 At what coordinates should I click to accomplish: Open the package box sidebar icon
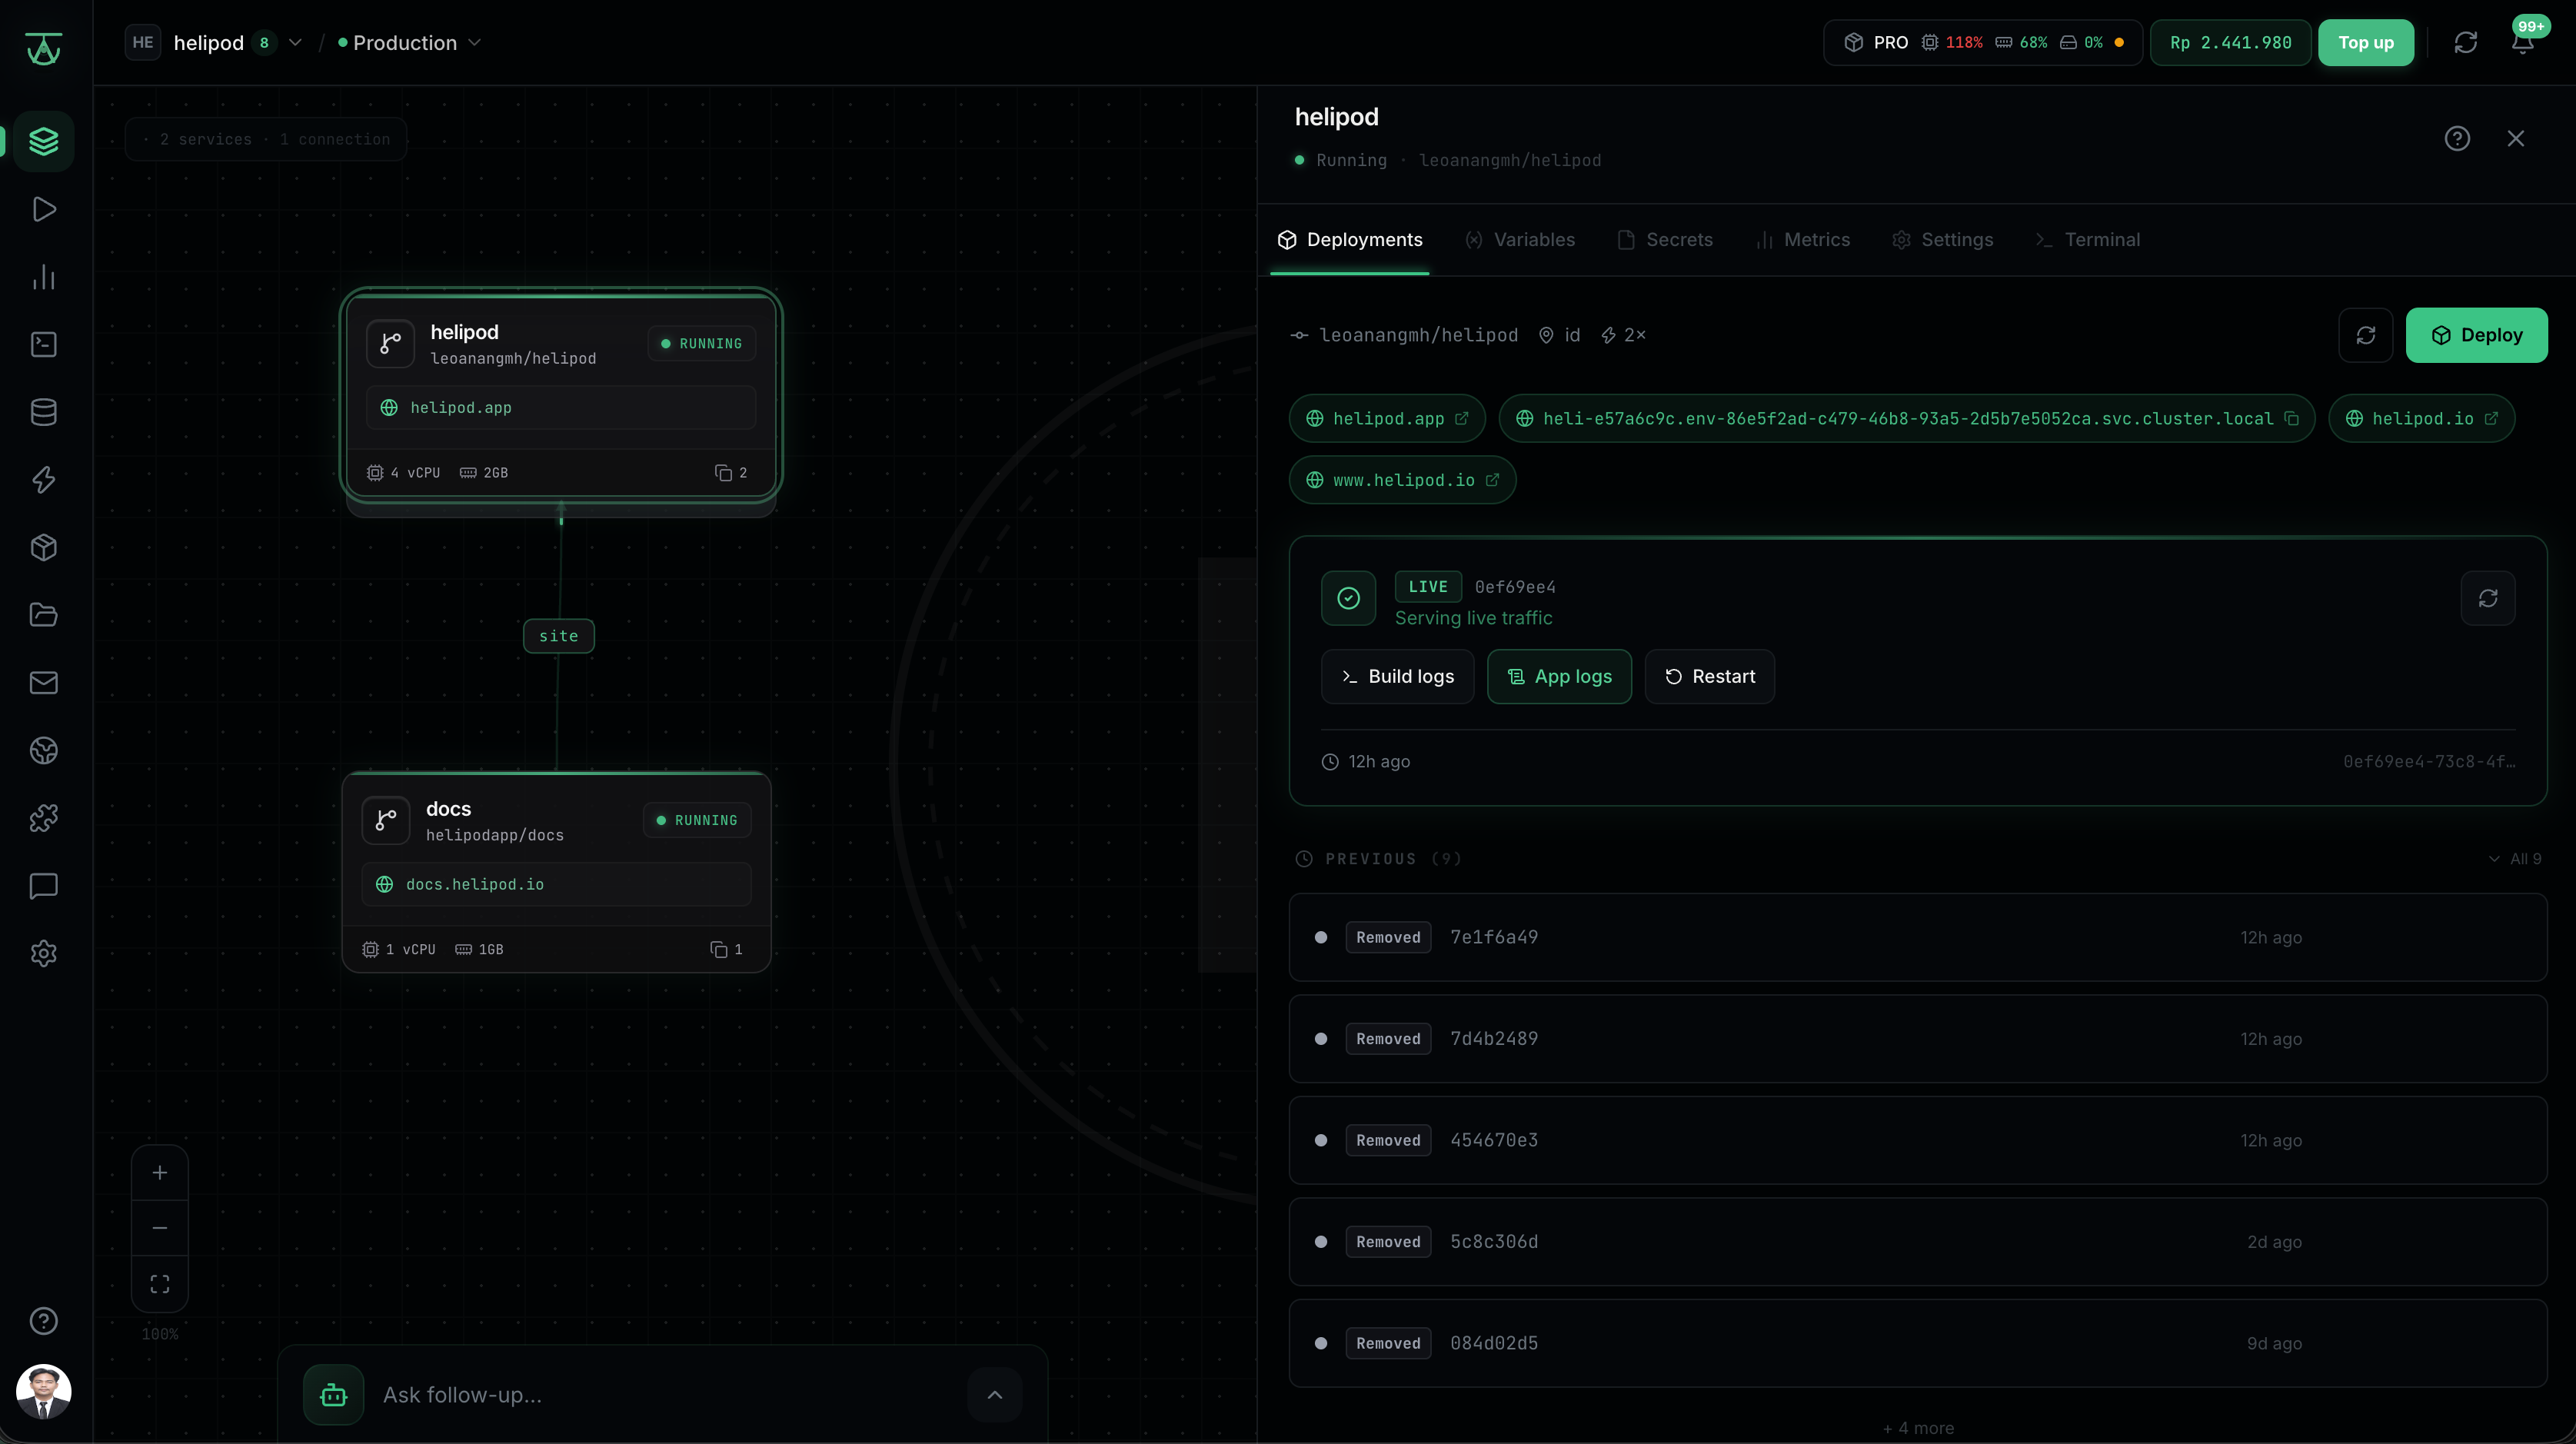coord(44,547)
